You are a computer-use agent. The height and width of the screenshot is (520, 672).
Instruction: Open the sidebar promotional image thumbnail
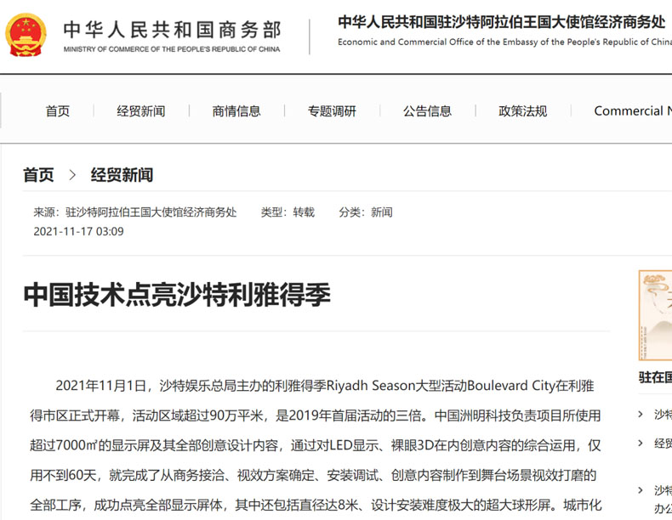[x=655, y=315]
